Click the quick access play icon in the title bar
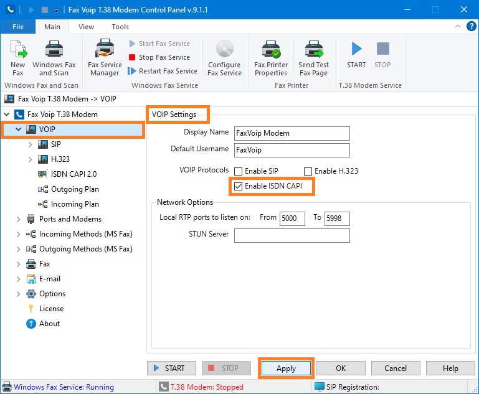This screenshot has width=479, height=394. coord(31,10)
